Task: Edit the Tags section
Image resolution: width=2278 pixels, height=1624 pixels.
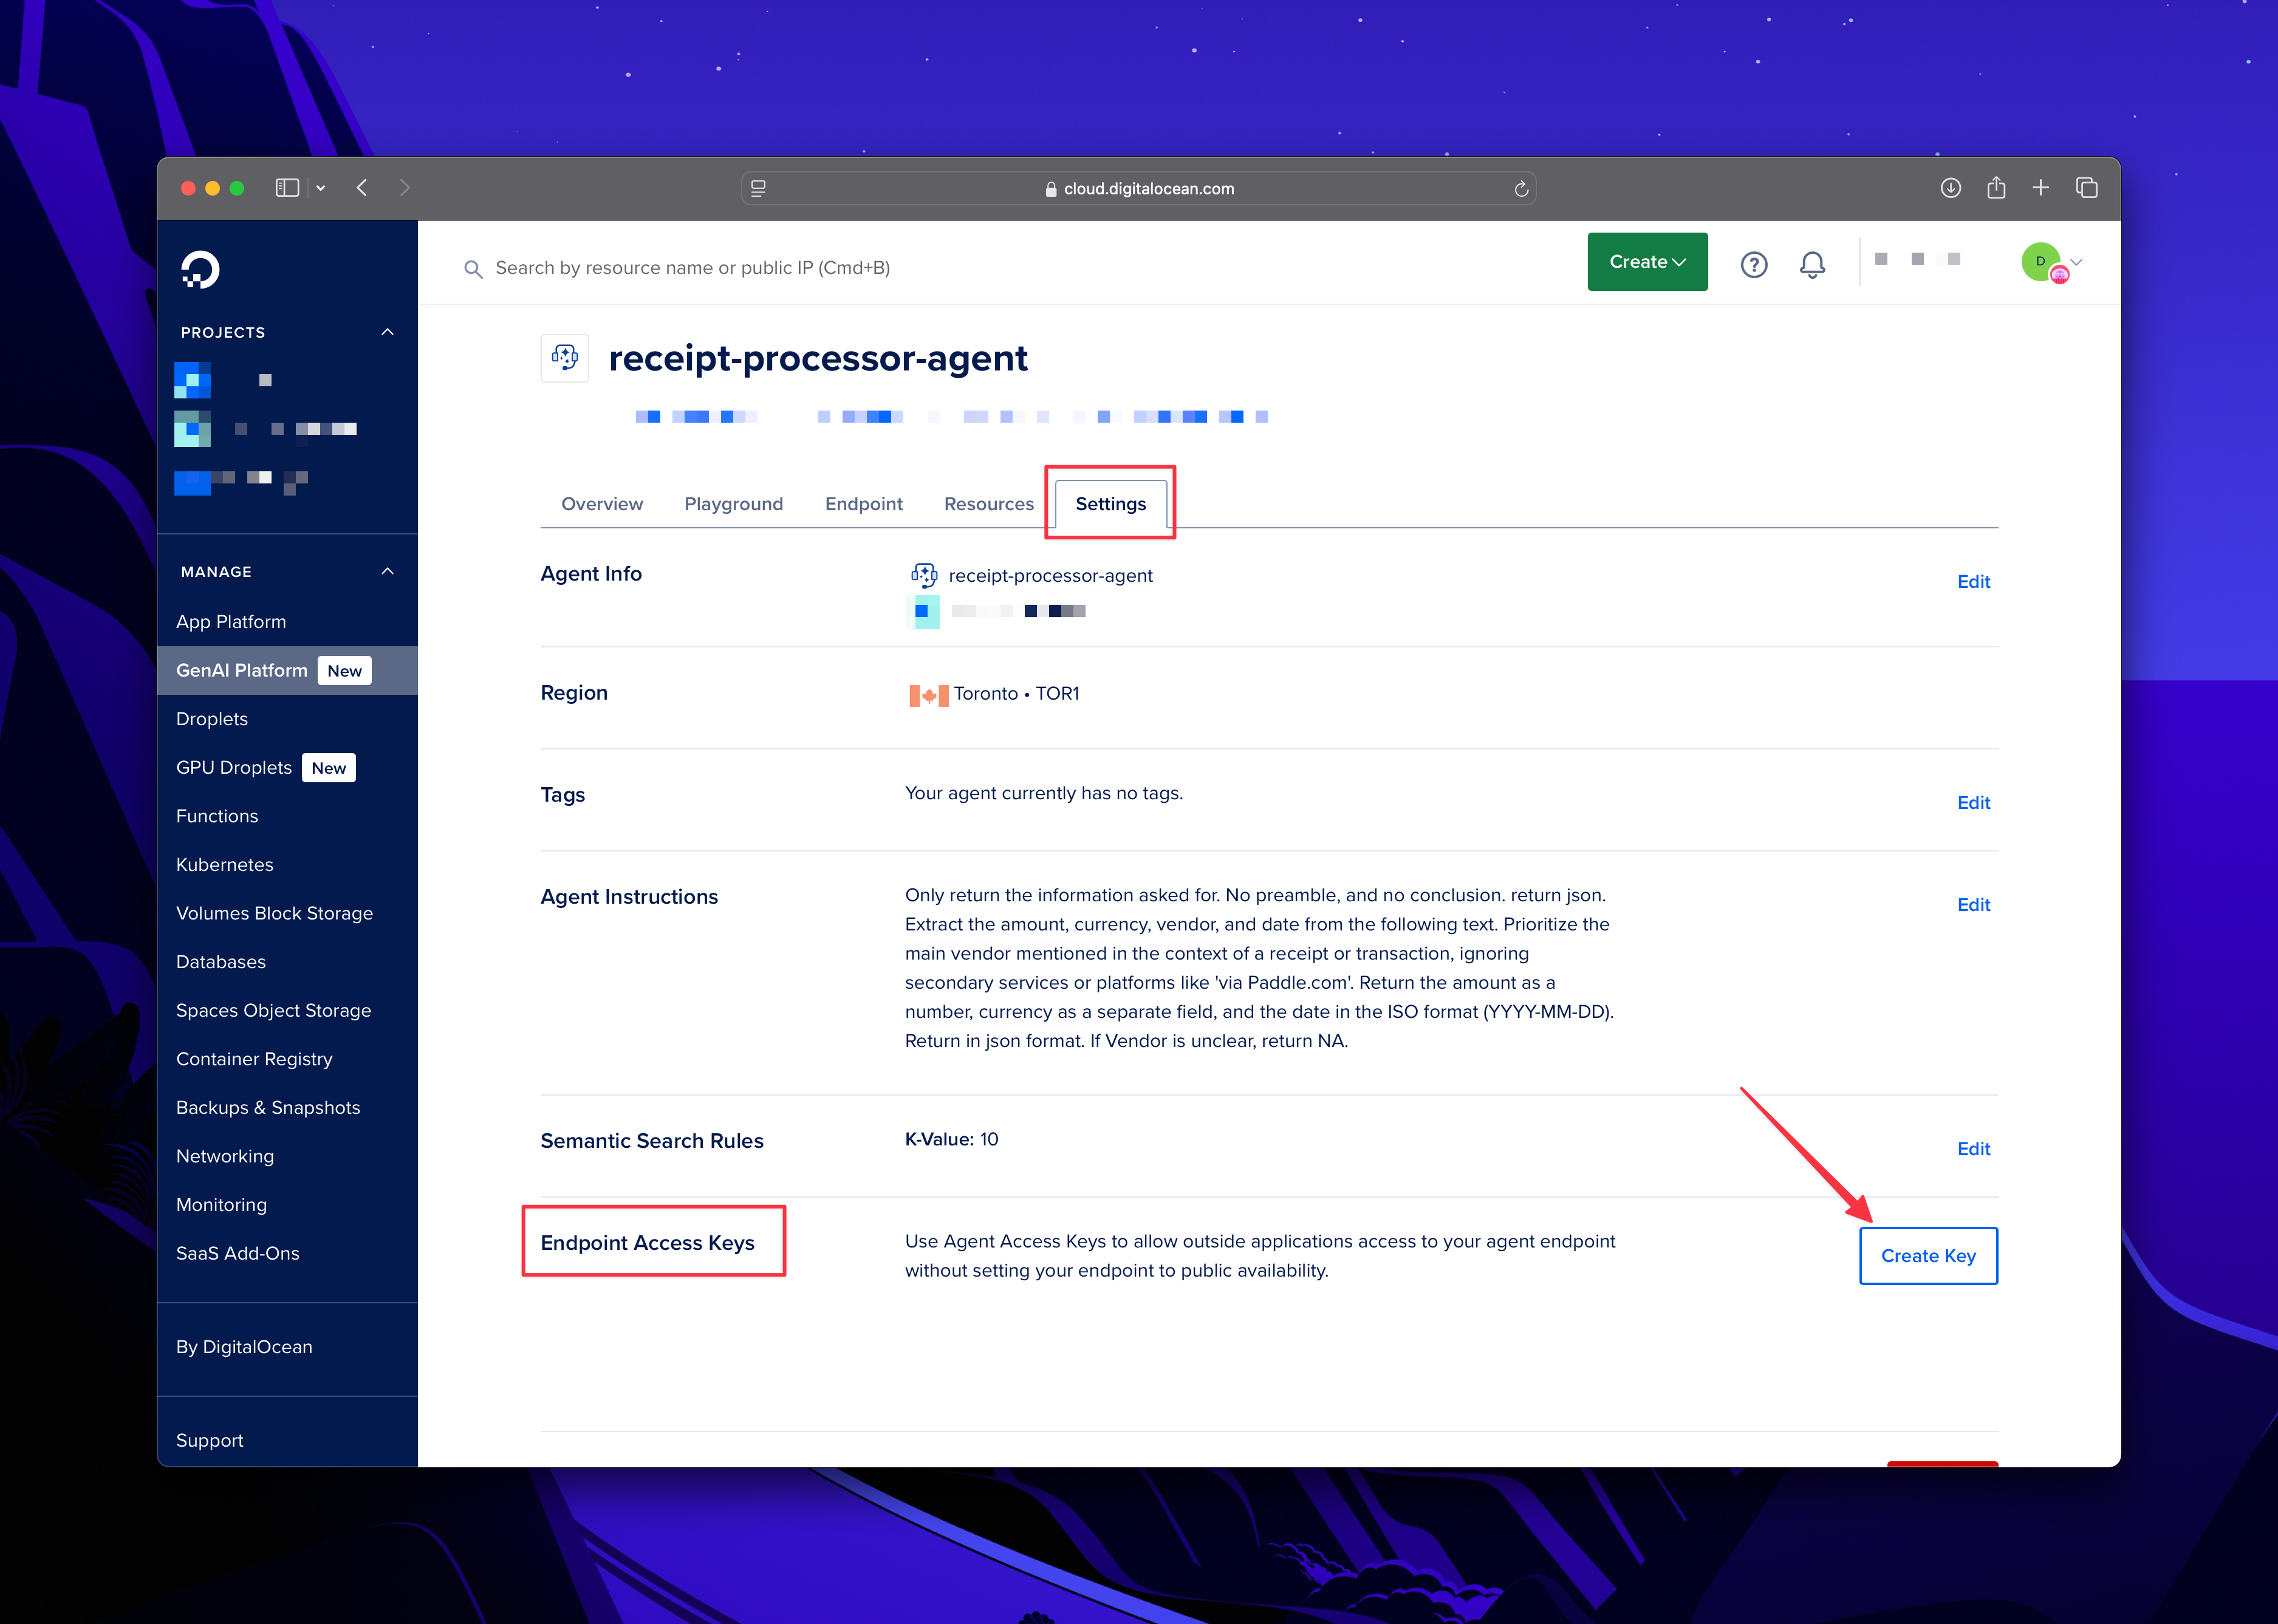Action: point(1973,803)
